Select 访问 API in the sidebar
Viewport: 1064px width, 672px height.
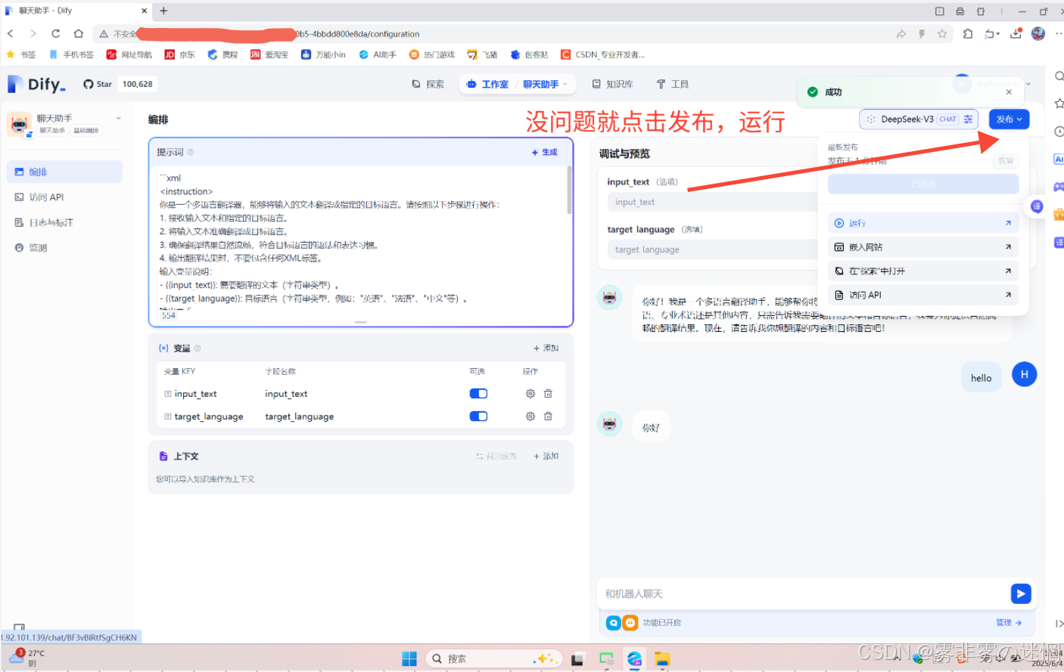click(x=64, y=197)
